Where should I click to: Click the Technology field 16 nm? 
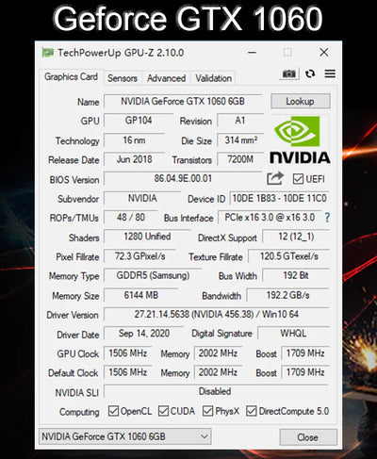134,140
